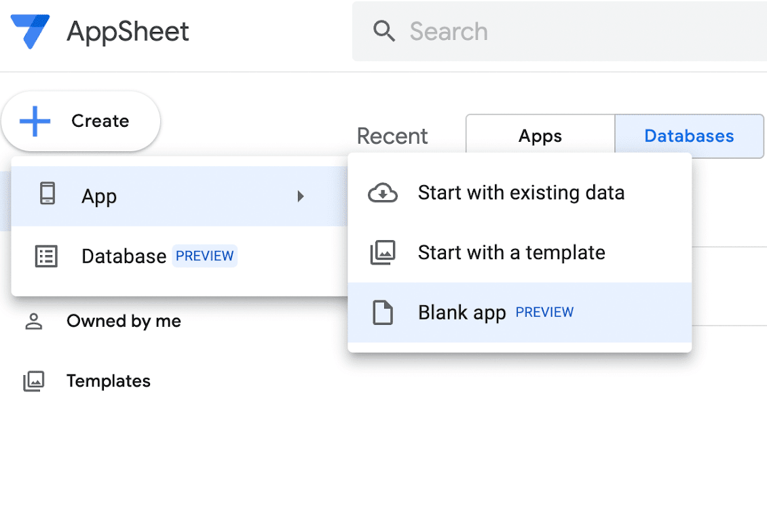767x525 pixels.
Task: Focus the Search input field
Action: pyautogui.click(x=559, y=31)
